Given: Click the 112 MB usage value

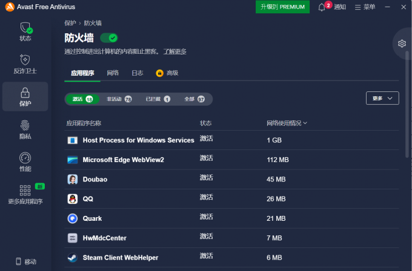Looking at the screenshot, I should [x=277, y=160].
